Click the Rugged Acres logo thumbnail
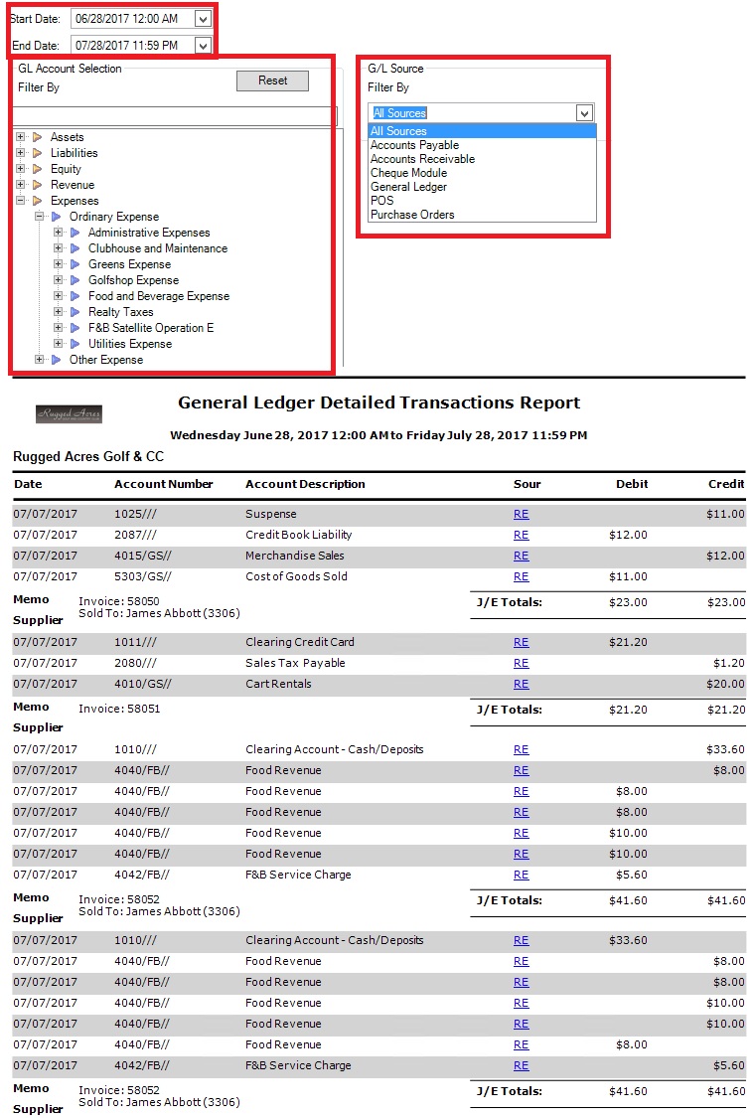The height and width of the screenshot is (1118, 754). click(x=69, y=413)
